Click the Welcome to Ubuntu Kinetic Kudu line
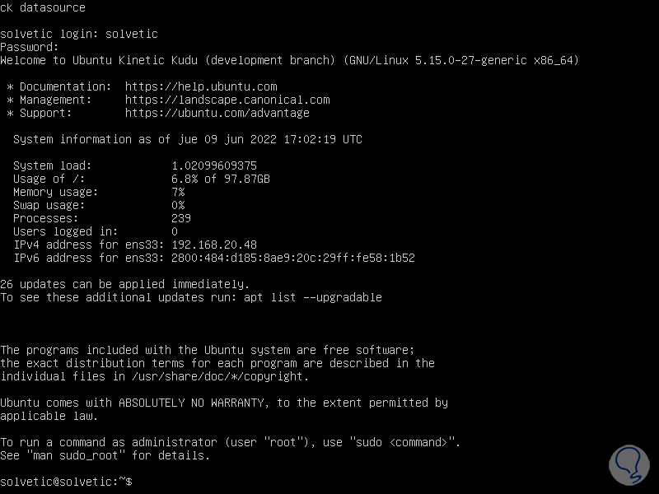Image resolution: width=659 pixels, height=494 pixels. coord(290,60)
